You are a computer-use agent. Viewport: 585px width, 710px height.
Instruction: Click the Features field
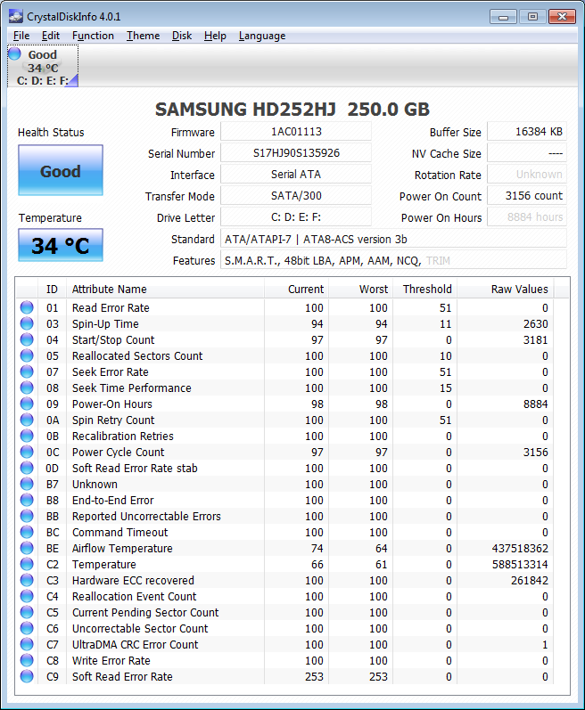tap(393, 260)
